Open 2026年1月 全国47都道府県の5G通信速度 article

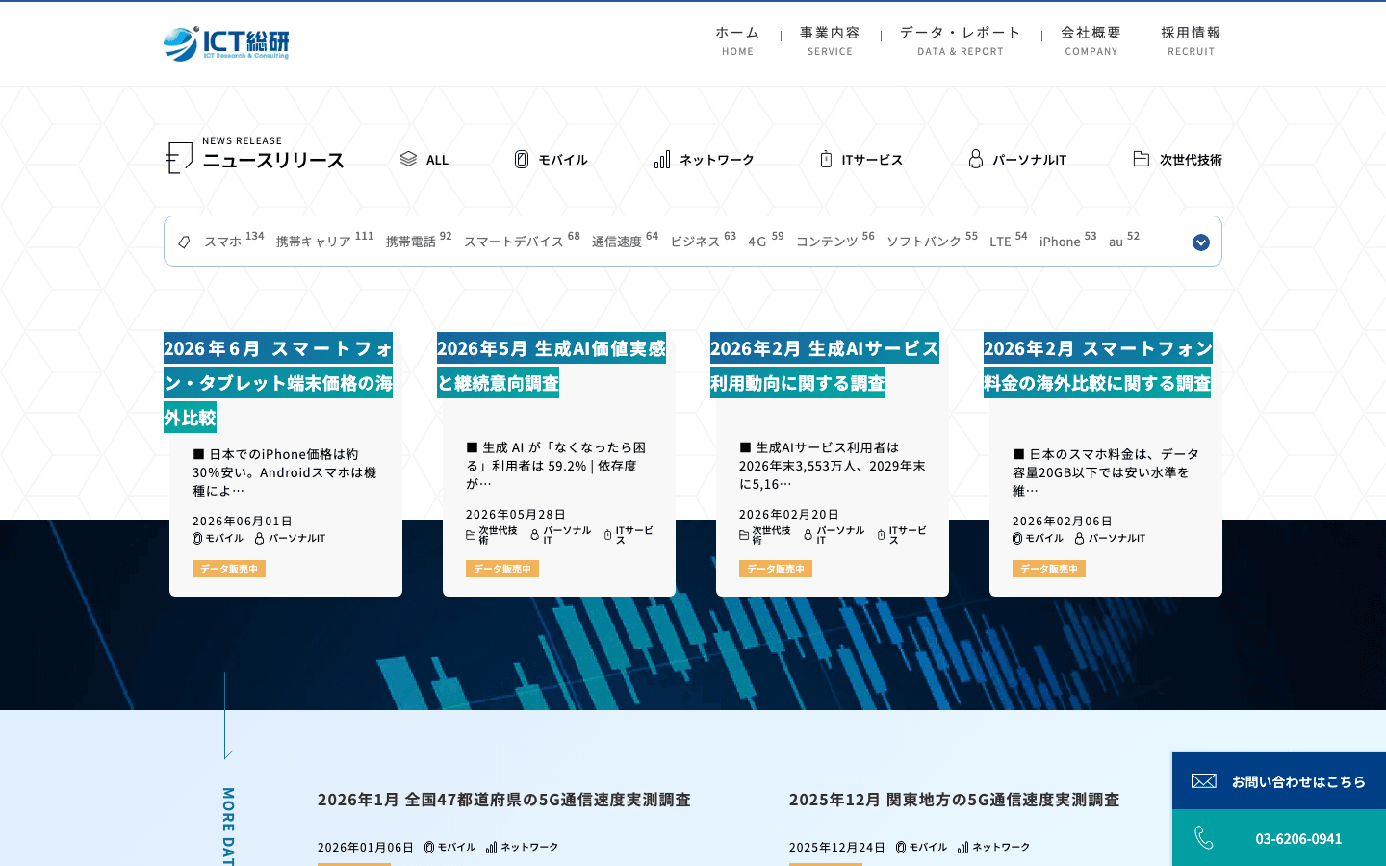coord(504,800)
